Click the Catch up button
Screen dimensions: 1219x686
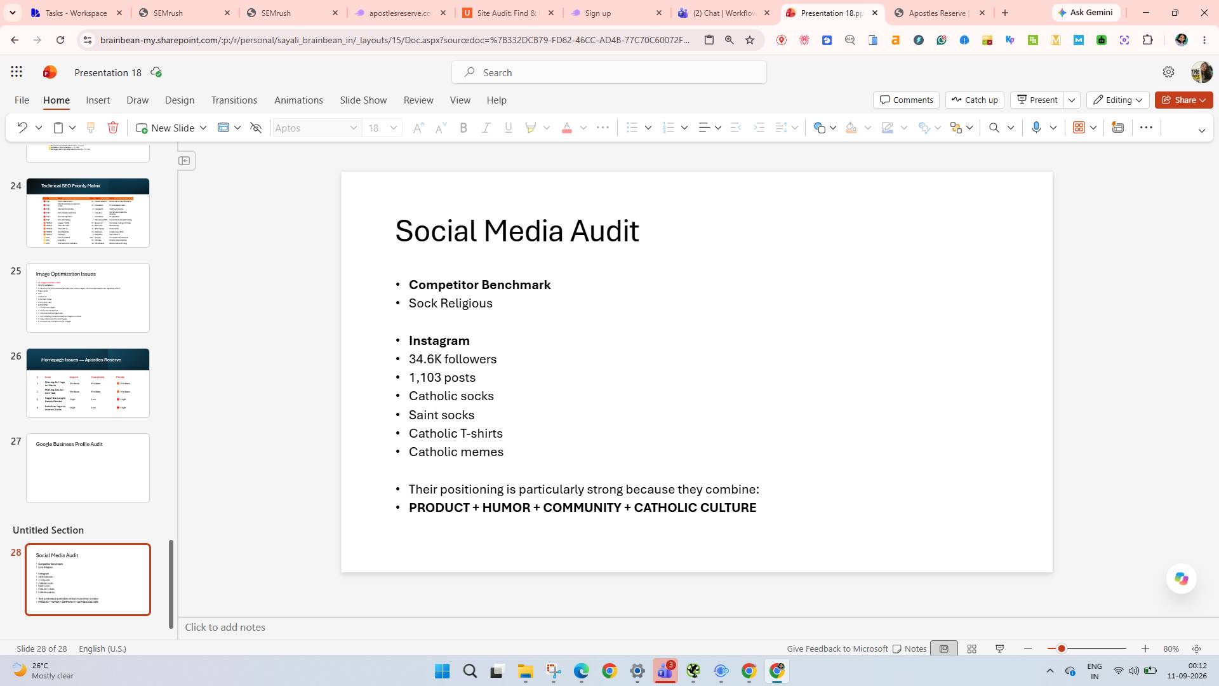975,100
